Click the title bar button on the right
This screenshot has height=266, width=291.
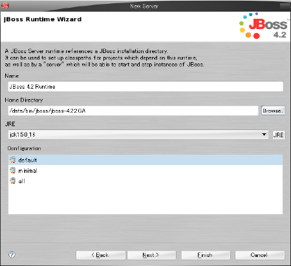pos(285,6)
